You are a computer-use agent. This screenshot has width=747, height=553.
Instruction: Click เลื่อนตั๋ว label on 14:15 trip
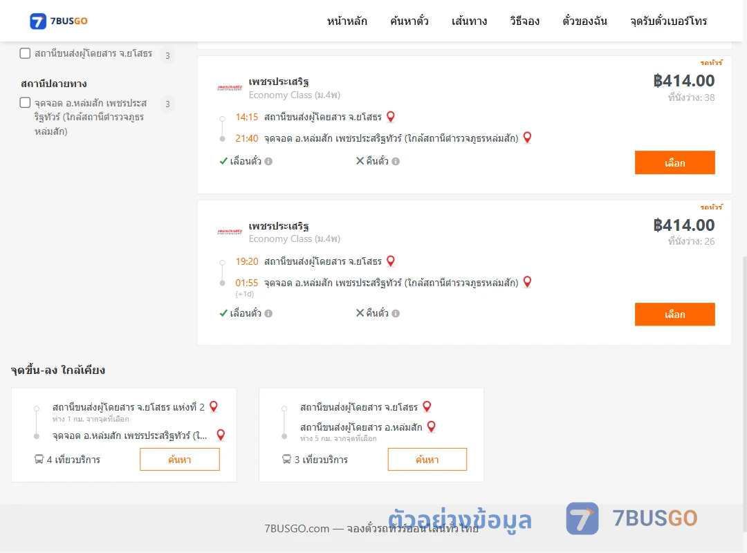[x=246, y=161]
